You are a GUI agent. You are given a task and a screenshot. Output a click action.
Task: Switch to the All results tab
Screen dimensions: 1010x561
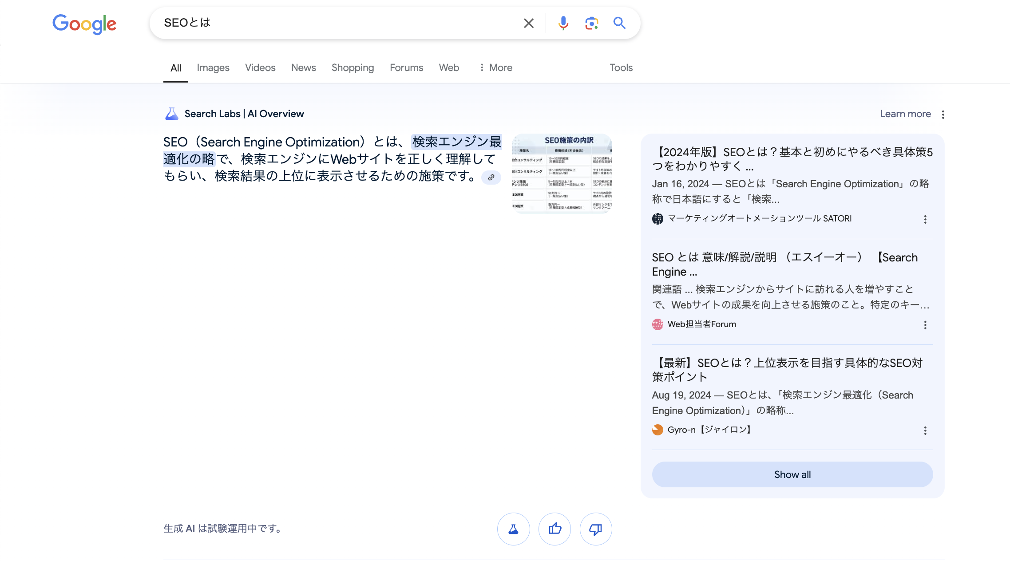tap(175, 67)
